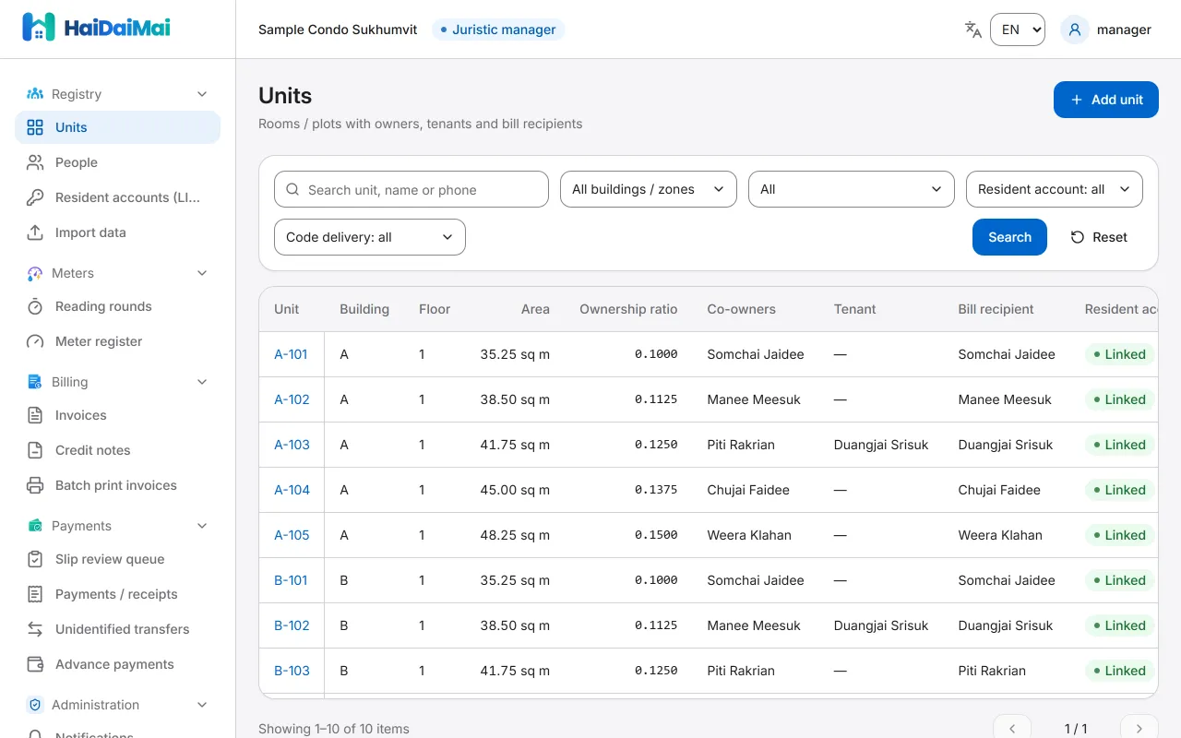The width and height of the screenshot is (1181, 738).
Task: Open Resident accounts key icon
Action: [x=35, y=197]
